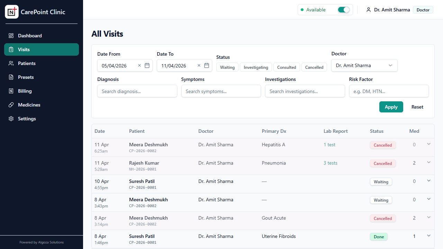
Task: Expand the Suresh Patil Uterine Fibroids visit row
Action: (428, 236)
